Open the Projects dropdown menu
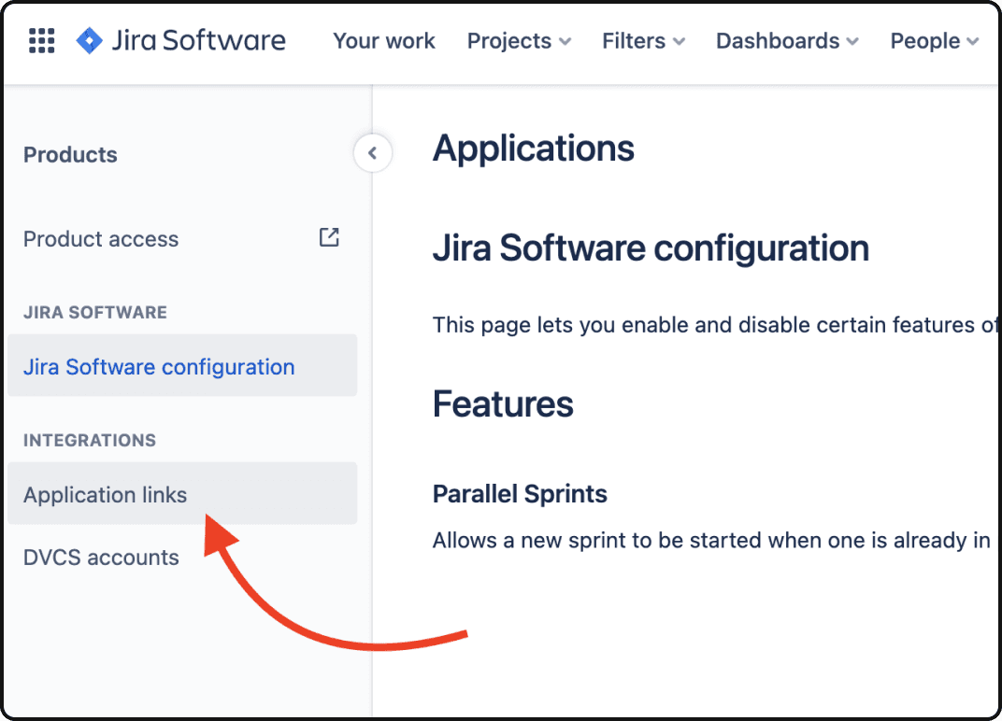The image size is (1002, 721). coord(519,41)
